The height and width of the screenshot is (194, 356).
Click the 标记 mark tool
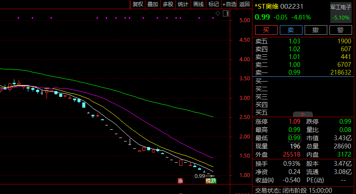[x=213, y=4]
